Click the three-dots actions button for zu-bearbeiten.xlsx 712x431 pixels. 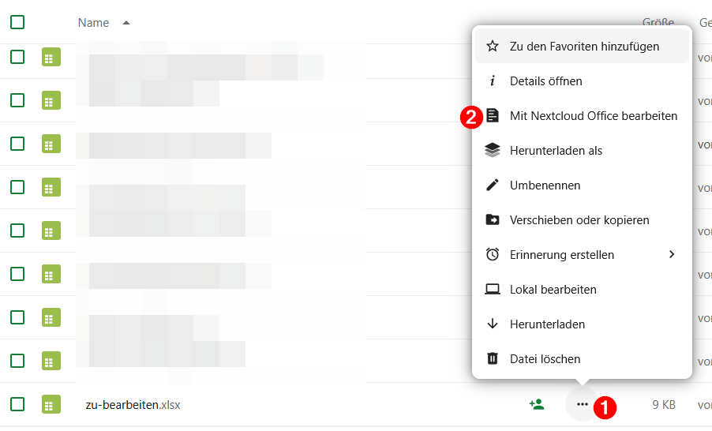(x=583, y=405)
